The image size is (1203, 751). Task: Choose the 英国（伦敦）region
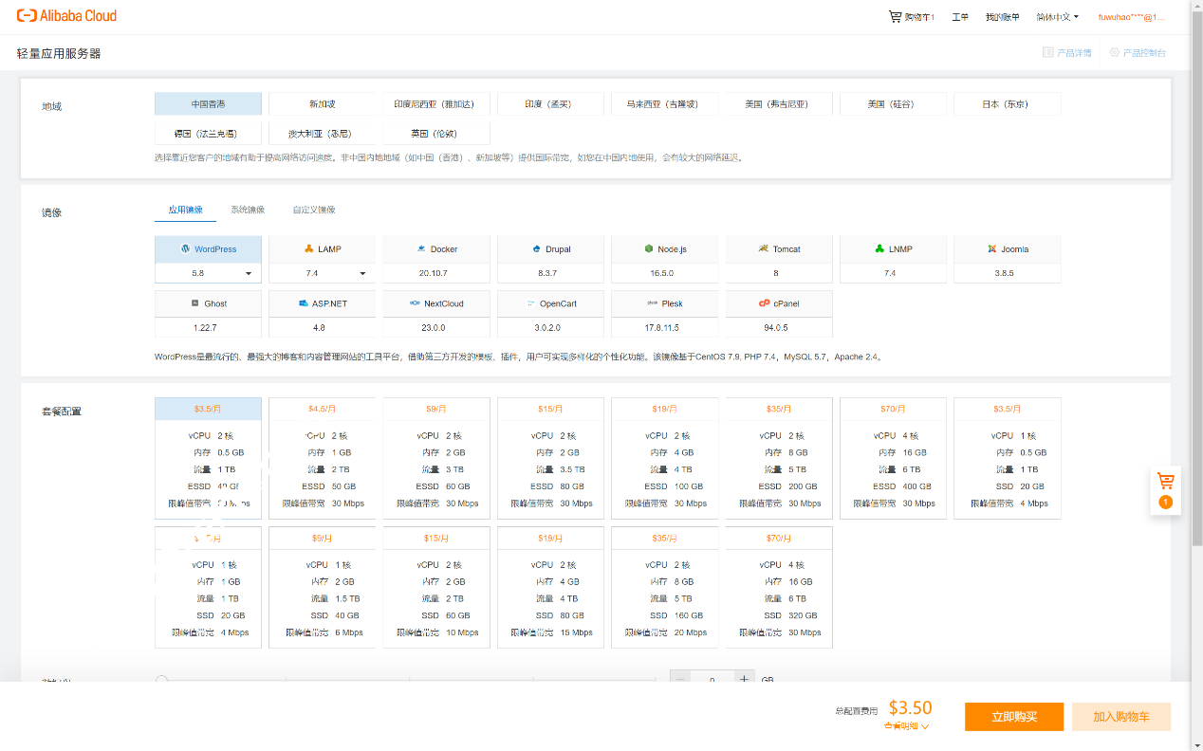[436, 133]
